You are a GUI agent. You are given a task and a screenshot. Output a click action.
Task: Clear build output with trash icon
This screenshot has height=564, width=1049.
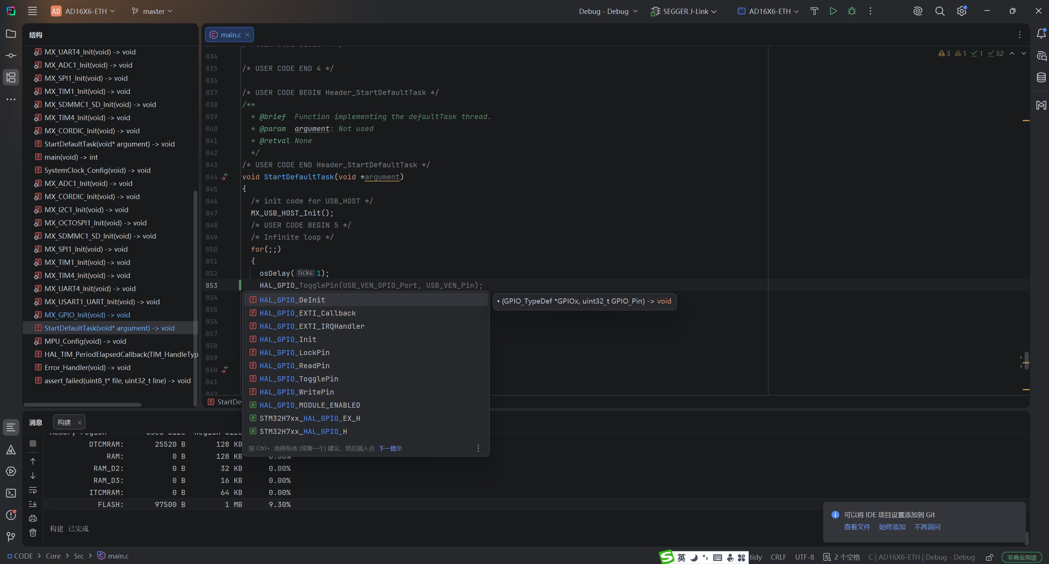(x=33, y=533)
